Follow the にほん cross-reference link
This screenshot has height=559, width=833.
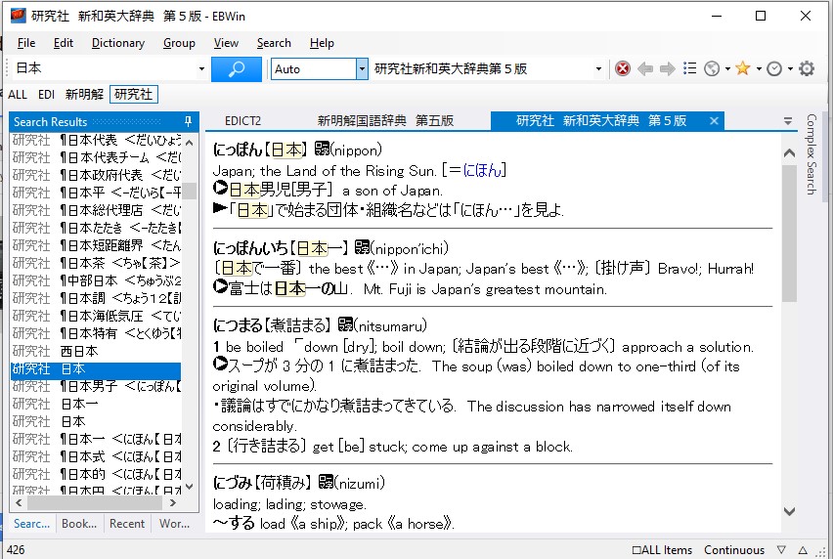click(482, 170)
